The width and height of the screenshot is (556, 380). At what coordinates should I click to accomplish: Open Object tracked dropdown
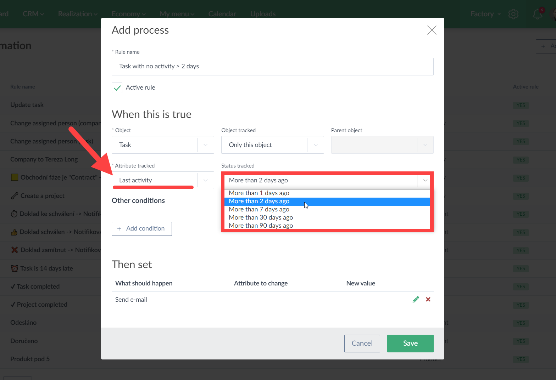pyautogui.click(x=272, y=145)
